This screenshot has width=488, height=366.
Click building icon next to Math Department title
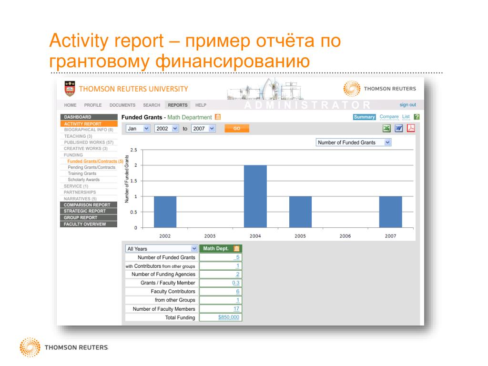point(218,117)
